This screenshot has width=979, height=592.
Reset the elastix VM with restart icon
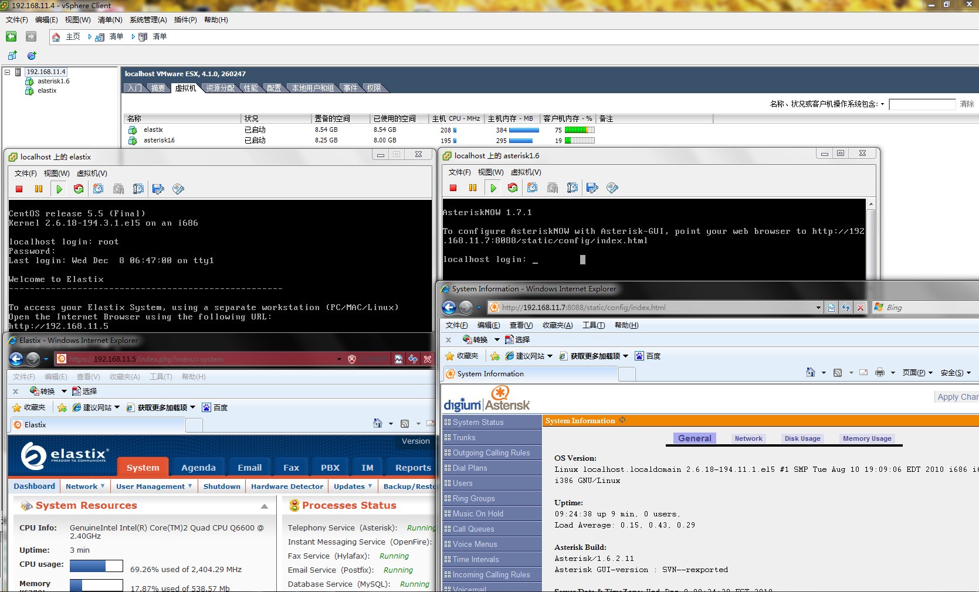coord(79,189)
